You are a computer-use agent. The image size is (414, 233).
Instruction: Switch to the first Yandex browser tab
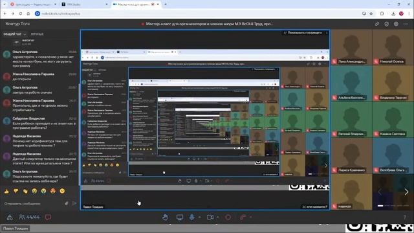(33, 5)
